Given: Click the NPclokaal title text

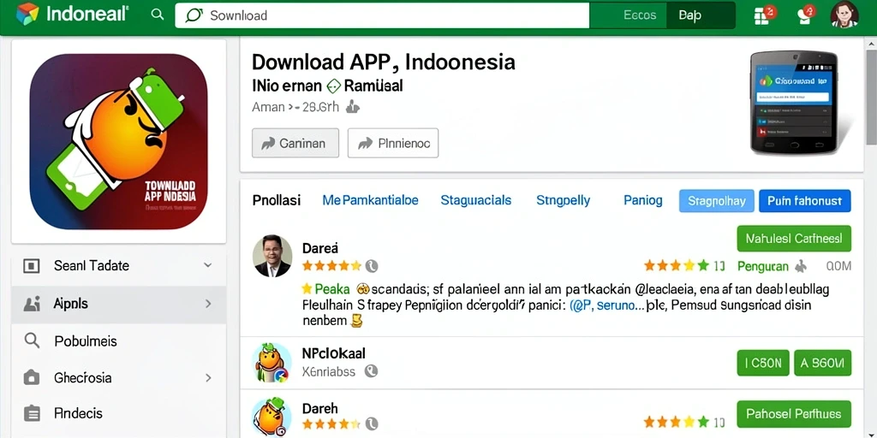Looking at the screenshot, I should [333, 353].
